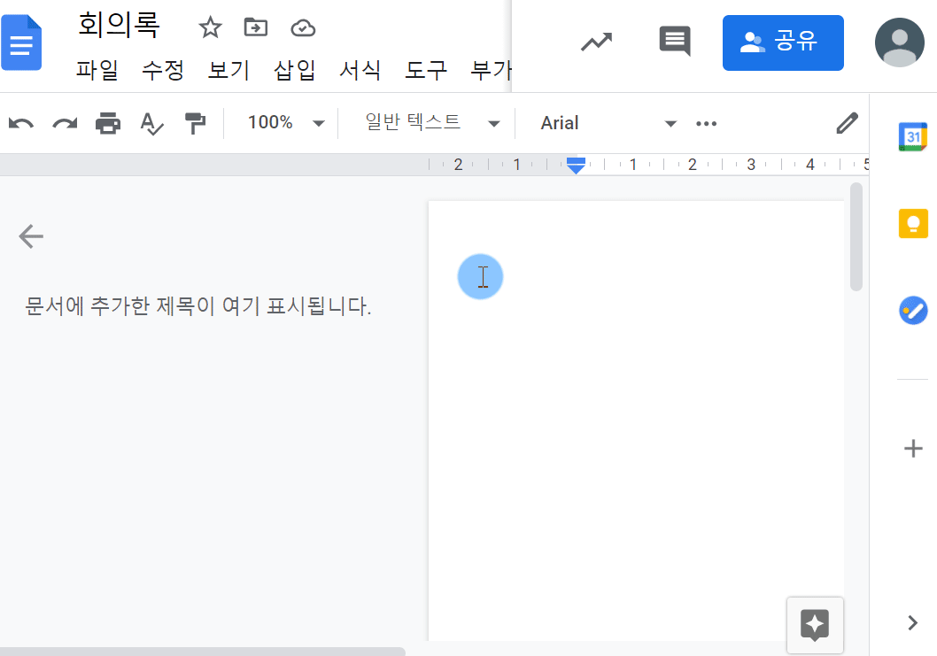Move document using the folder icon
The width and height of the screenshot is (937, 656).
coord(256,27)
